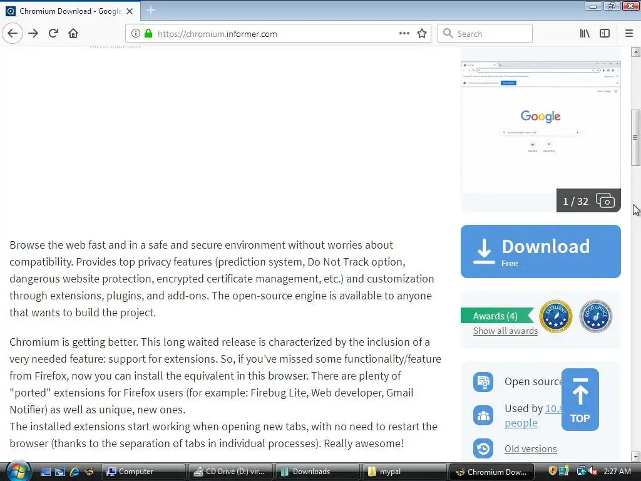Image resolution: width=641 pixels, height=481 pixels.
Task: Click the forward navigation arrow
Action: click(33, 33)
